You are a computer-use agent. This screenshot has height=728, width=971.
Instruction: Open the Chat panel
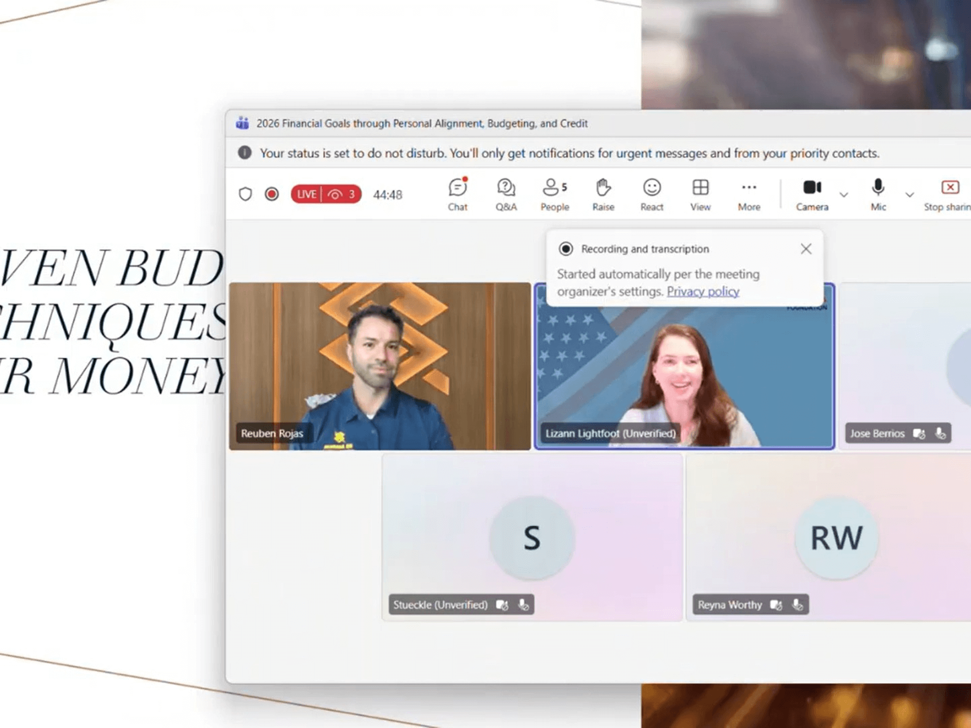457,194
